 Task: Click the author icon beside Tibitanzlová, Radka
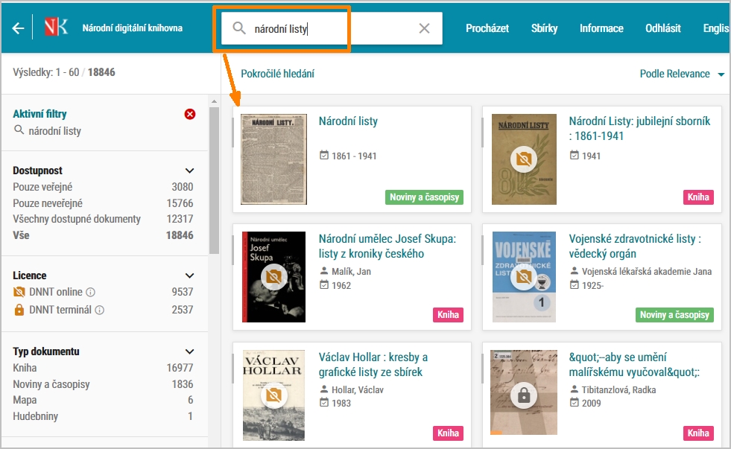click(575, 389)
